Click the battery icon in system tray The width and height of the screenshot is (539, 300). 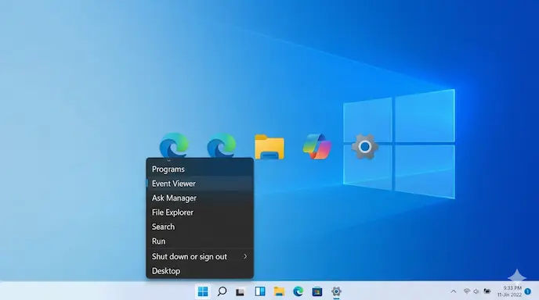(x=487, y=291)
